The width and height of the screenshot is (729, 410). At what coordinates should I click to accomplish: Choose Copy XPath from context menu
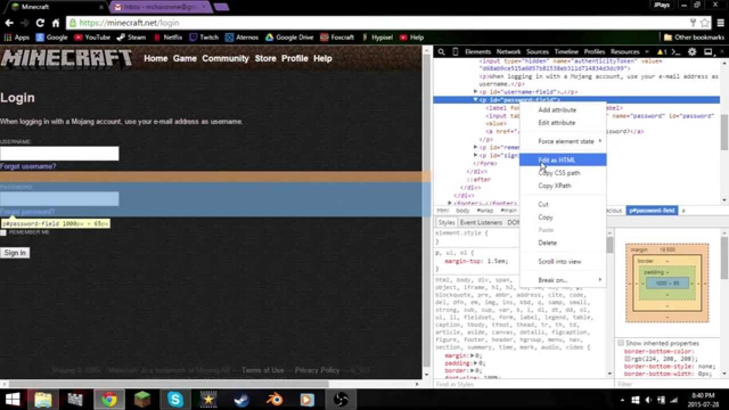tap(563, 186)
